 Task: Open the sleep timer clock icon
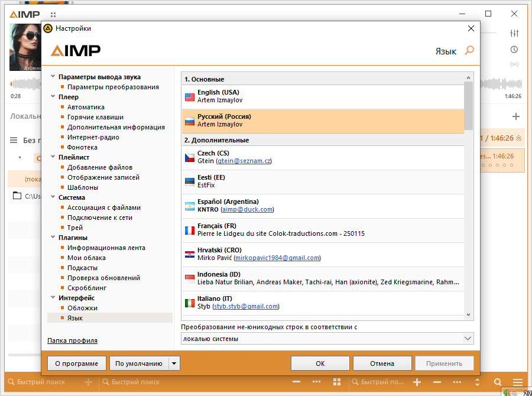click(514, 49)
